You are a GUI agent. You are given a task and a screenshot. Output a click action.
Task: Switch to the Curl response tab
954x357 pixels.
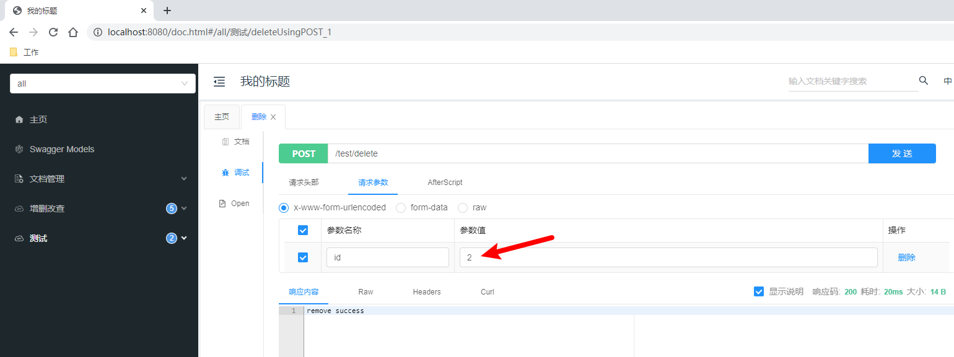pos(488,292)
